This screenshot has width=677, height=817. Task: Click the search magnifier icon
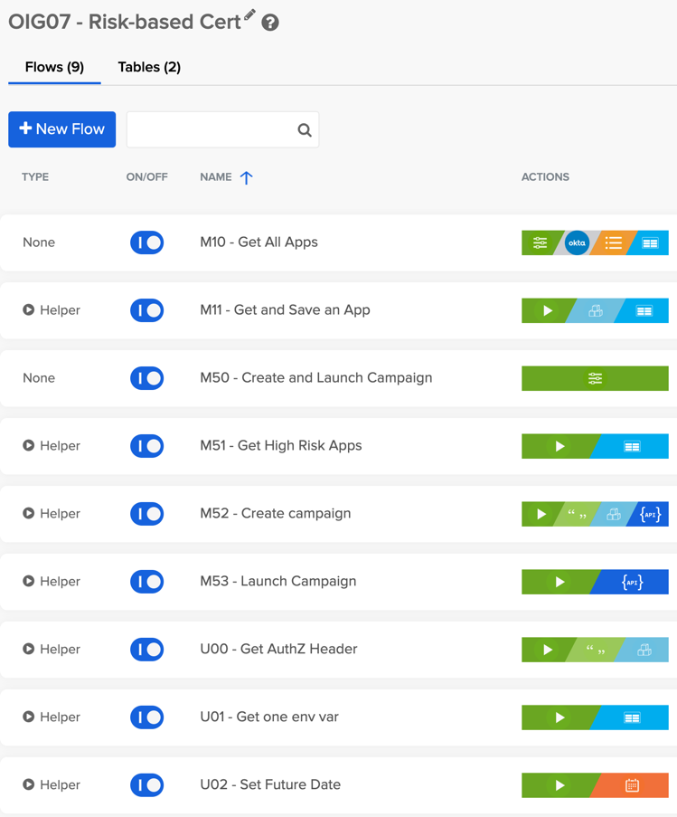tap(305, 130)
